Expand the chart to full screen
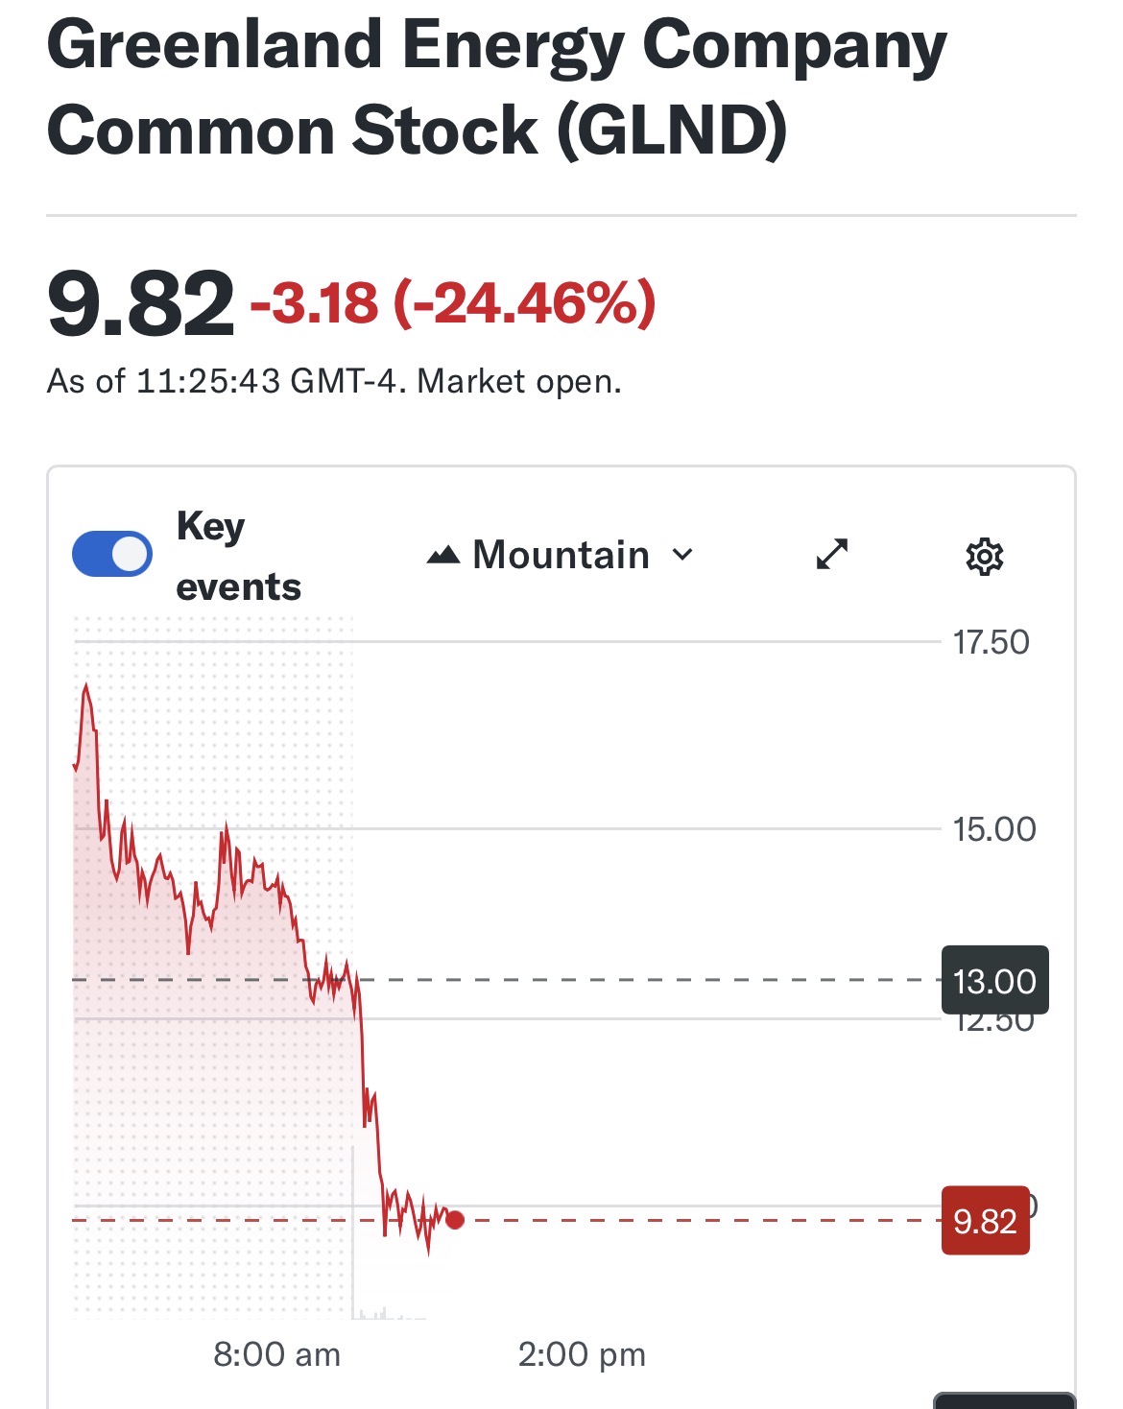Screen dimensions: 1123x1409 coord(831,555)
